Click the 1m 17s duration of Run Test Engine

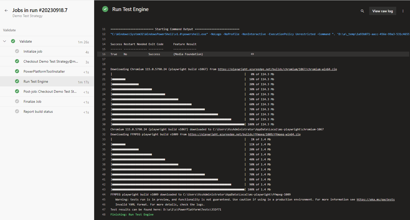[x=83, y=82]
